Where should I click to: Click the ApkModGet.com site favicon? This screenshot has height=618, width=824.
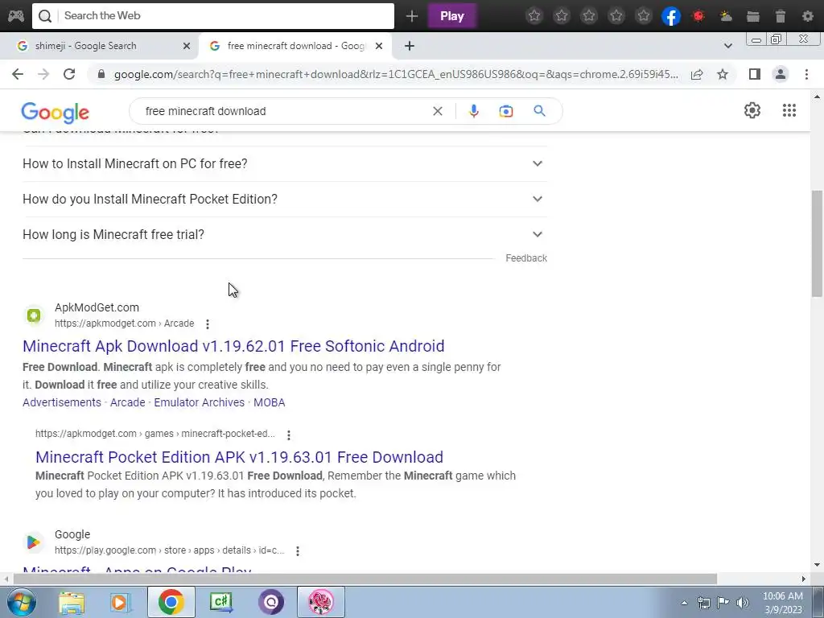pyautogui.click(x=34, y=315)
